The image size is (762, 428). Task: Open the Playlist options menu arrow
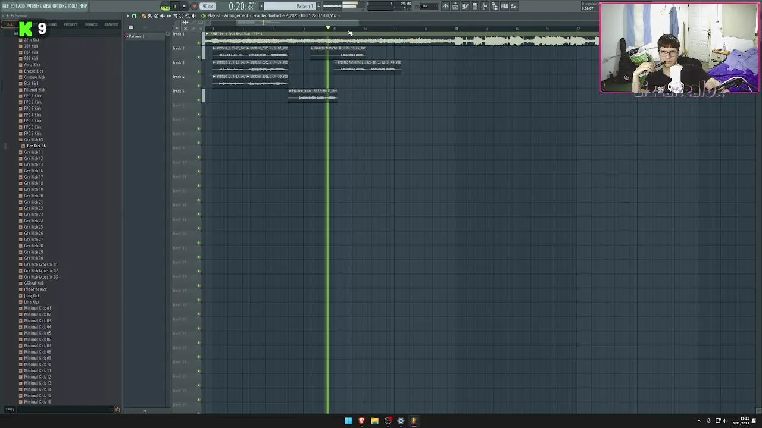click(127, 16)
